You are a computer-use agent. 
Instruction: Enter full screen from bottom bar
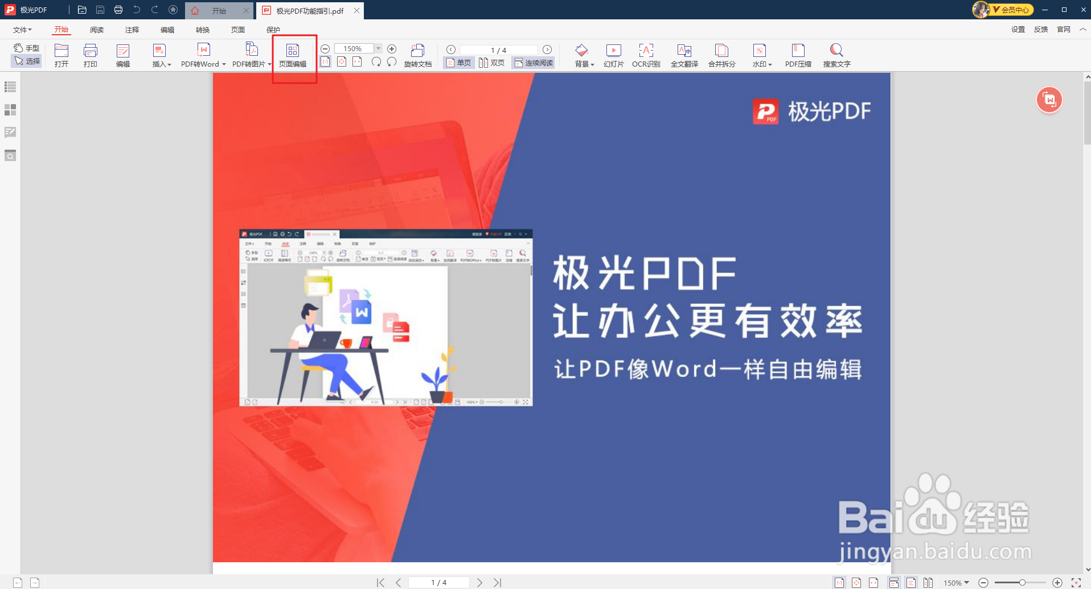1076,582
